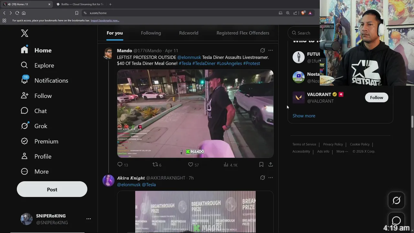Image resolution: width=414 pixels, height=233 pixels.
Task: Go forward in the browser
Action: point(11,13)
